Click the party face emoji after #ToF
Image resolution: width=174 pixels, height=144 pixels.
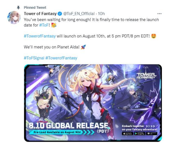[x=54, y=25]
